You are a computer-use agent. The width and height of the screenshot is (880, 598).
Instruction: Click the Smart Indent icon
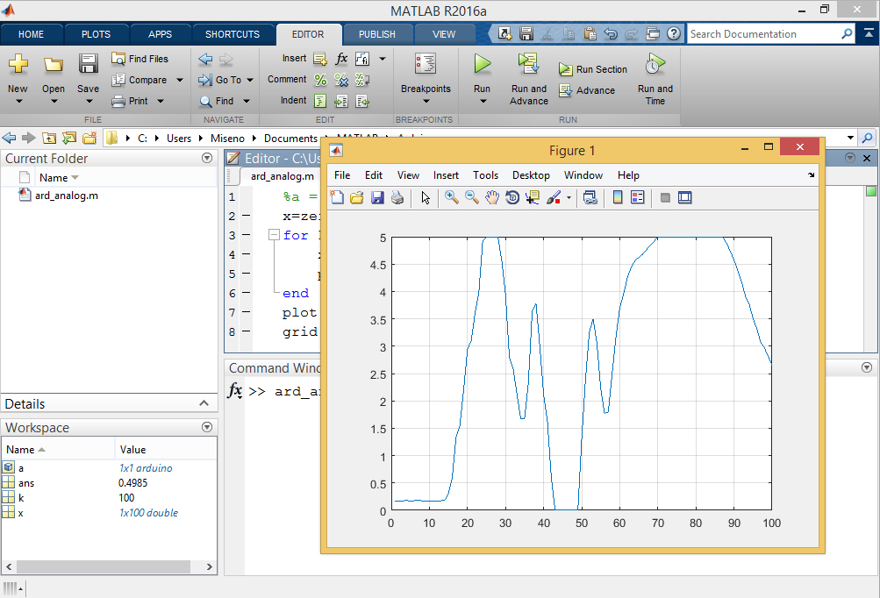[320, 101]
